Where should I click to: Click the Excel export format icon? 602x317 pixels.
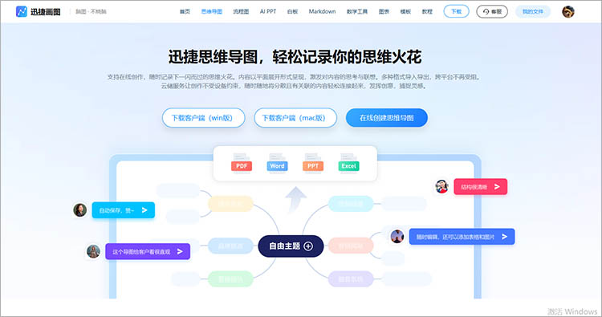[348, 164]
